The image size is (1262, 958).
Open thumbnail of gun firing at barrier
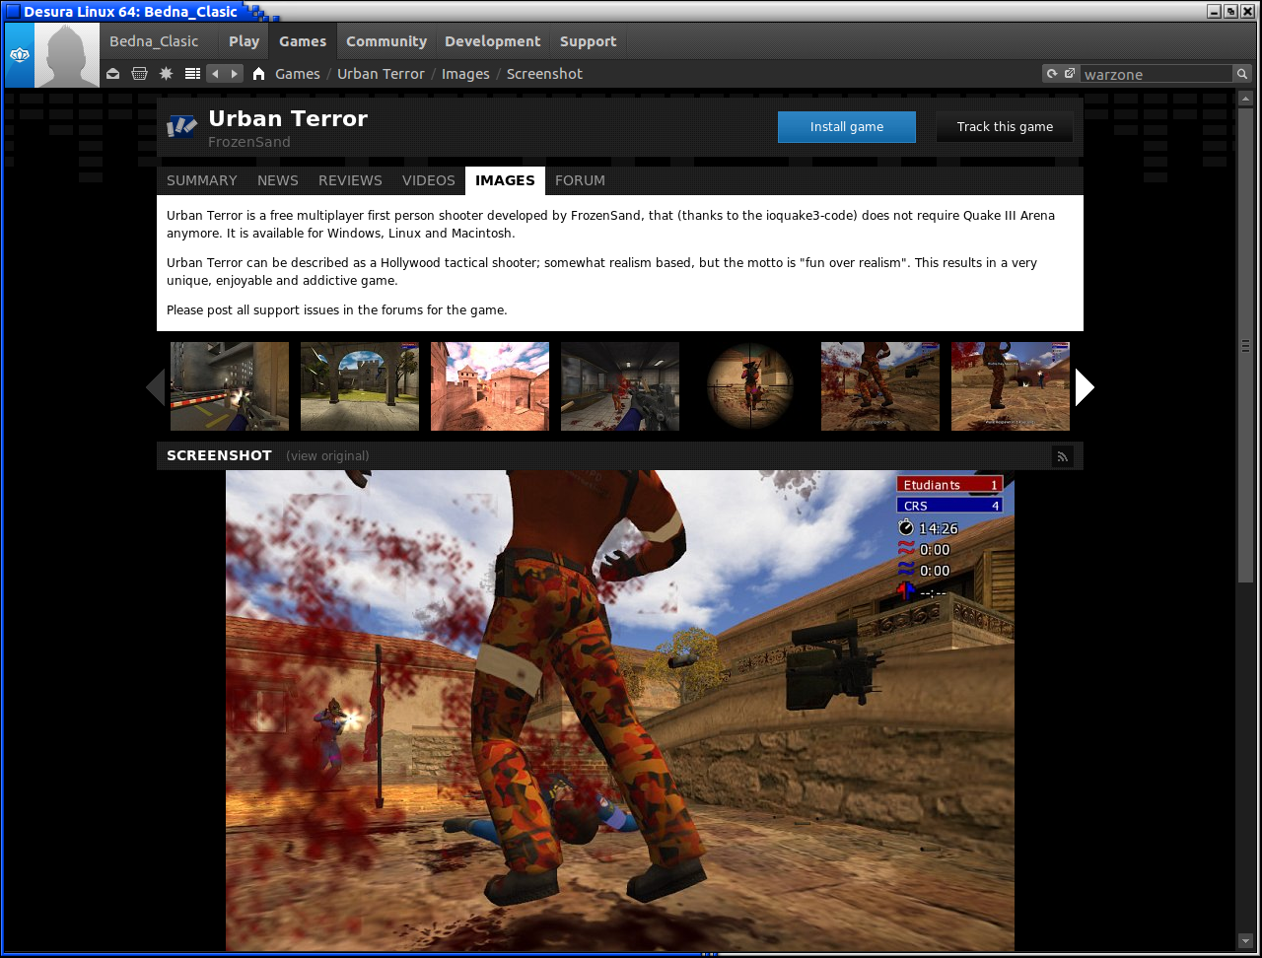230,386
